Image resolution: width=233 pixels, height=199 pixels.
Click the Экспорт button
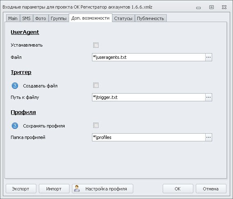pos(21,189)
